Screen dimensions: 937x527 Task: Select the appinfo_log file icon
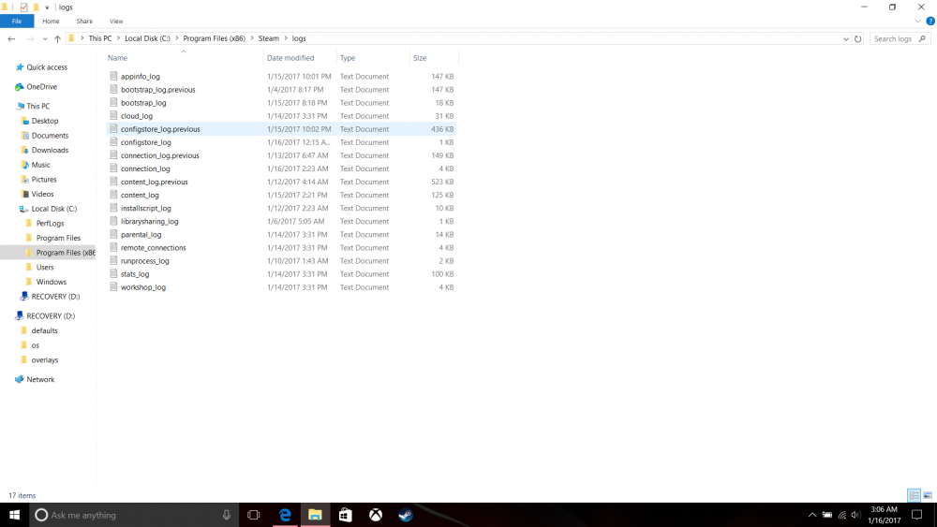(113, 76)
